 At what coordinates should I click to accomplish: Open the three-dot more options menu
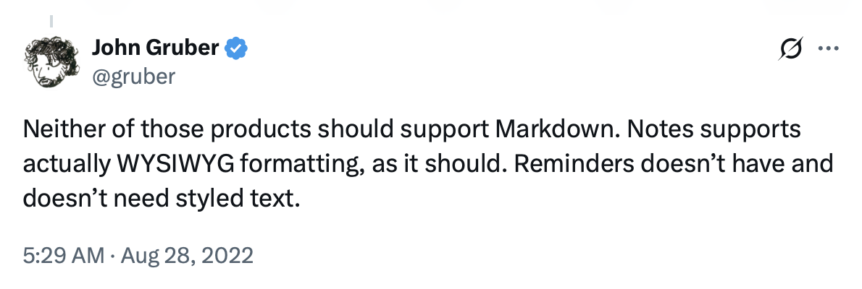(829, 48)
